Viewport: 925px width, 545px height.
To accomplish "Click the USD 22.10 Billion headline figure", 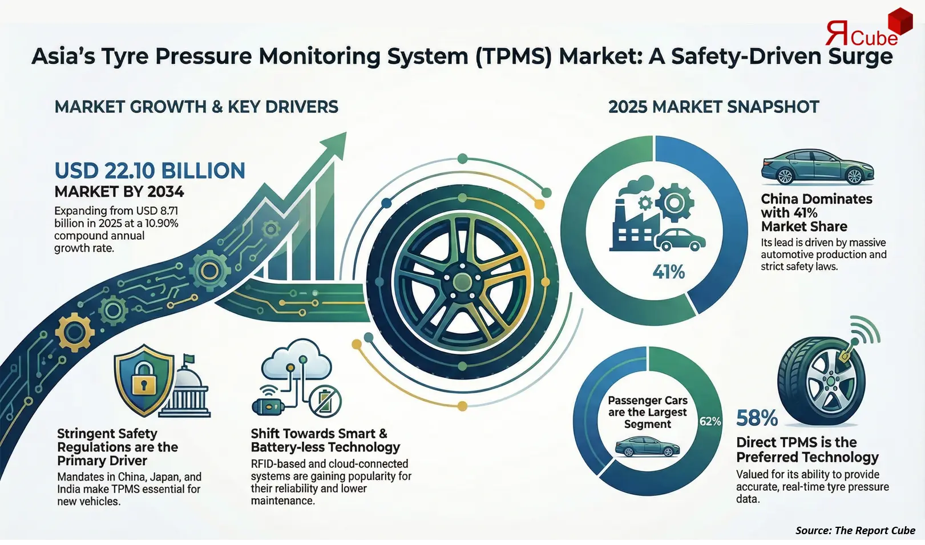I will pos(150,171).
